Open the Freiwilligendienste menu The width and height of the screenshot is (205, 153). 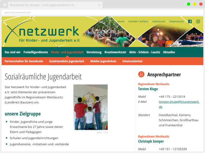pyautogui.click(x=36, y=52)
